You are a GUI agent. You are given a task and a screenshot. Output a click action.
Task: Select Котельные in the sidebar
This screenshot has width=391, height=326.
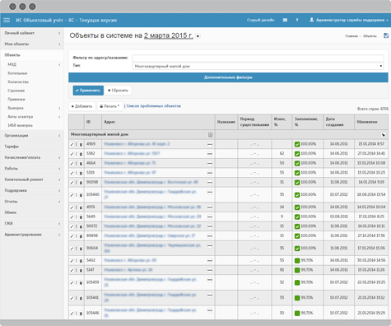[17, 73]
